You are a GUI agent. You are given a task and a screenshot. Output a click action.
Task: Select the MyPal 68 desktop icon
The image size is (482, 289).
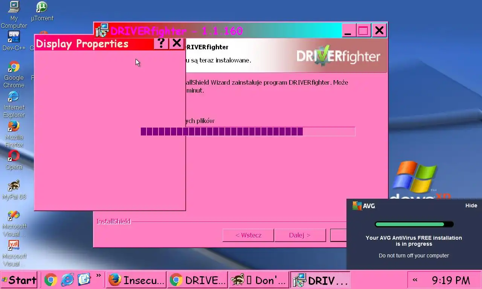pyautogui.click(x=14, y=190)
